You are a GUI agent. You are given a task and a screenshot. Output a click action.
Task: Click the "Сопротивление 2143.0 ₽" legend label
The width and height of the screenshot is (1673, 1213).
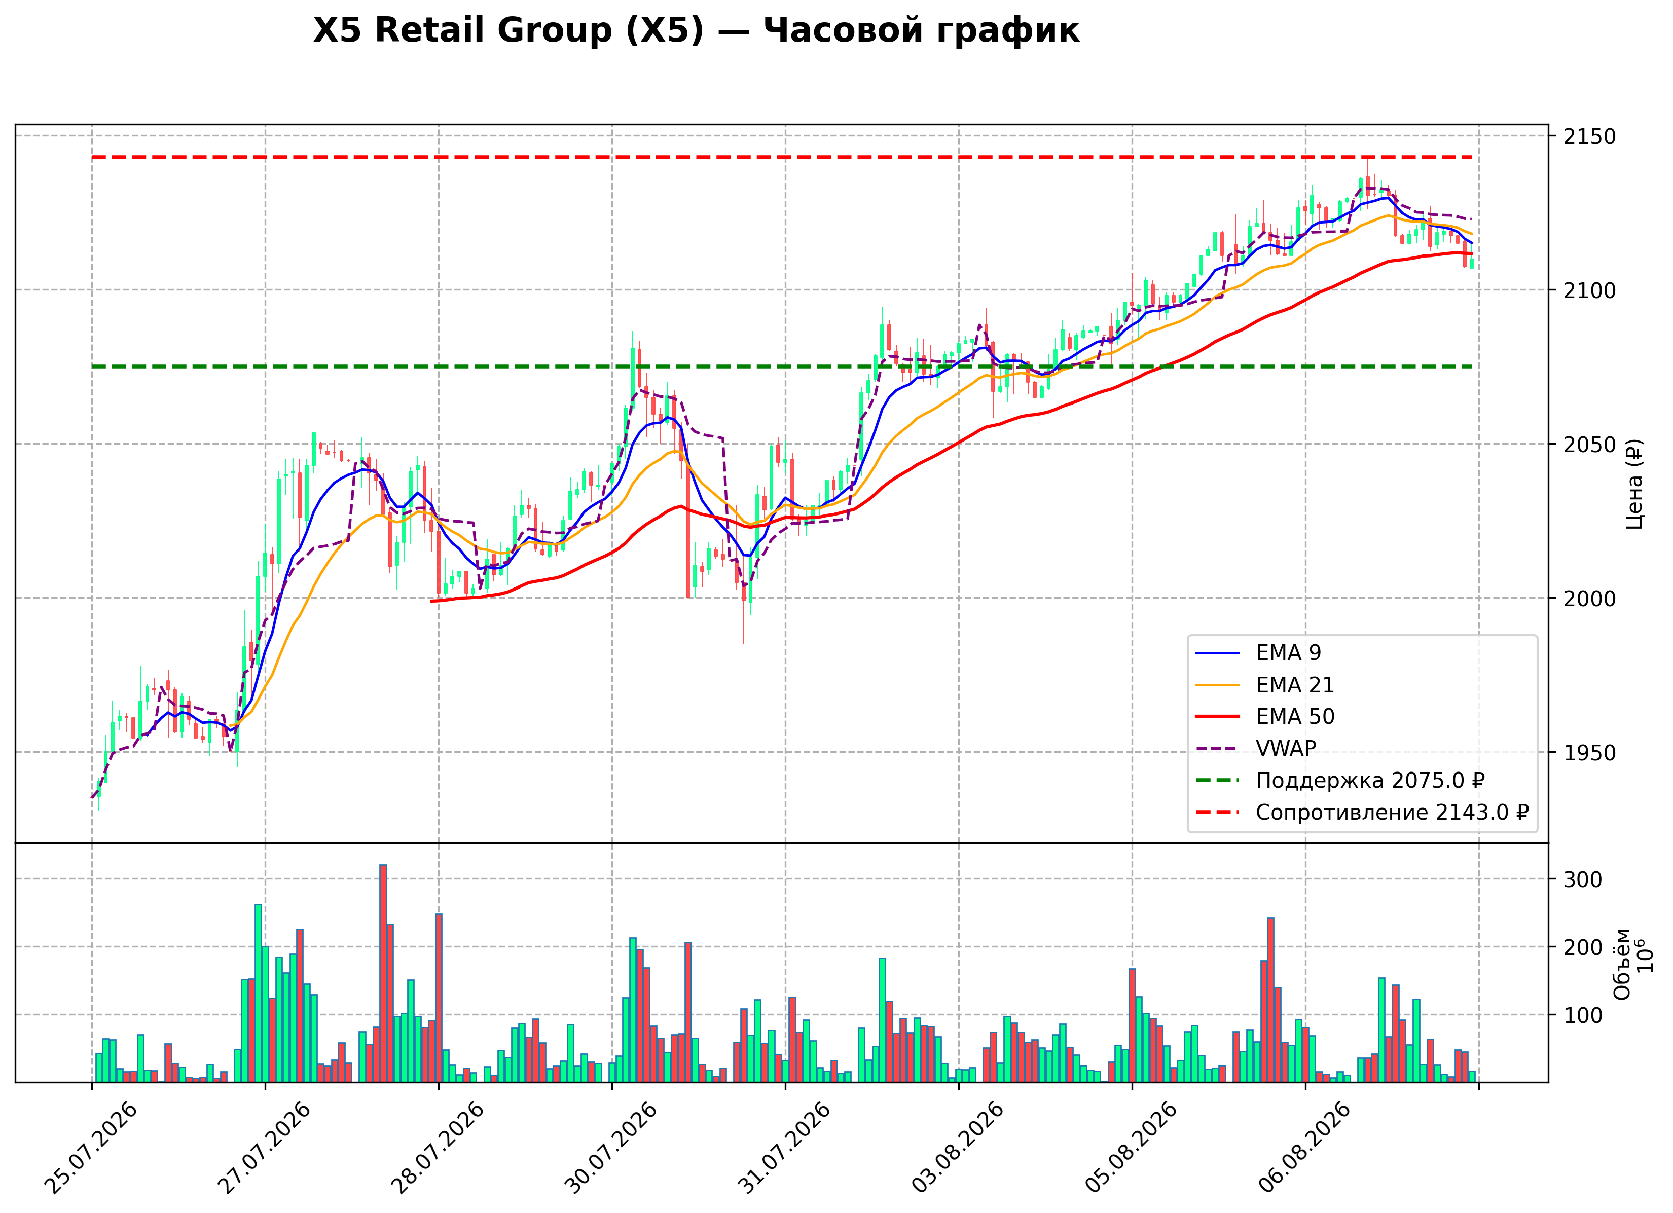[x=1392, y=812]
